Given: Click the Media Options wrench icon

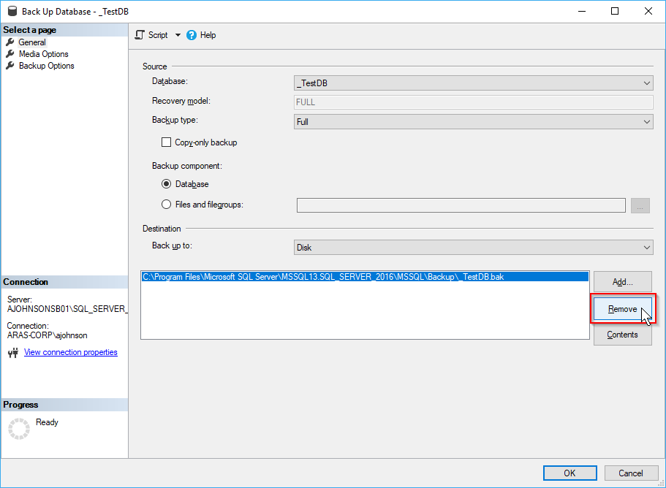Looking at the screenshot, I should [10, 54].
